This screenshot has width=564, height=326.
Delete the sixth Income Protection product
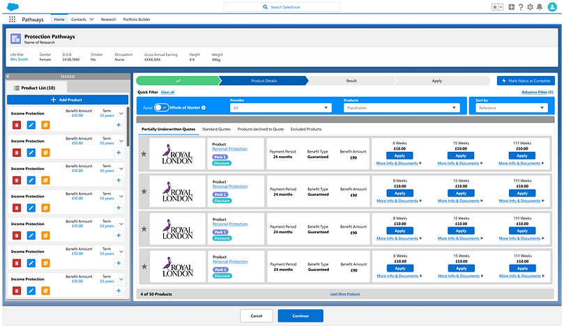[x=17, y=263]
